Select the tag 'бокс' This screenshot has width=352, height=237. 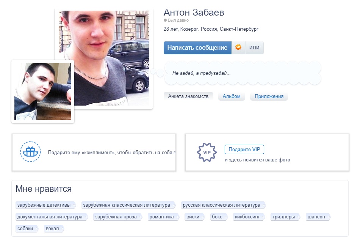(x=219, y=217)
